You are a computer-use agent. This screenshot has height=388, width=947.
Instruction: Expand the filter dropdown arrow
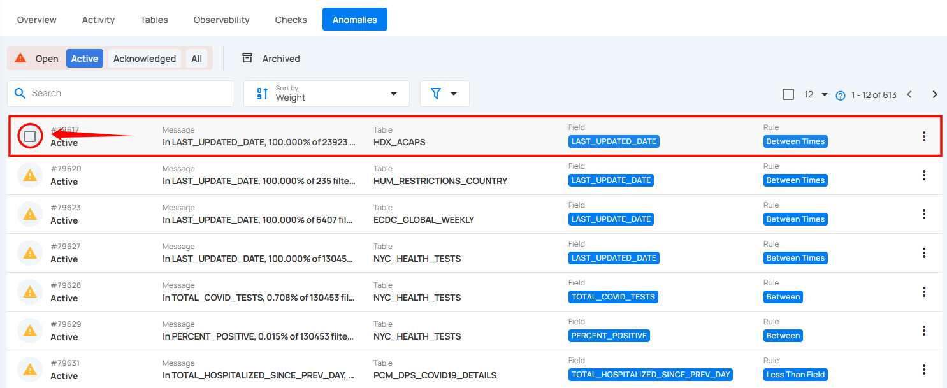(x=454, y=94)
